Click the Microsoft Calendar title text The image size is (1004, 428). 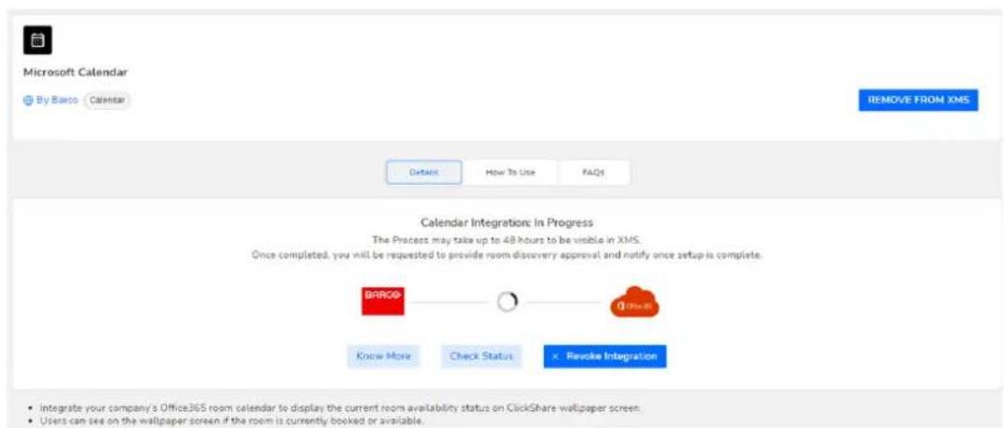pyautogui.click(x=76, y=71)
